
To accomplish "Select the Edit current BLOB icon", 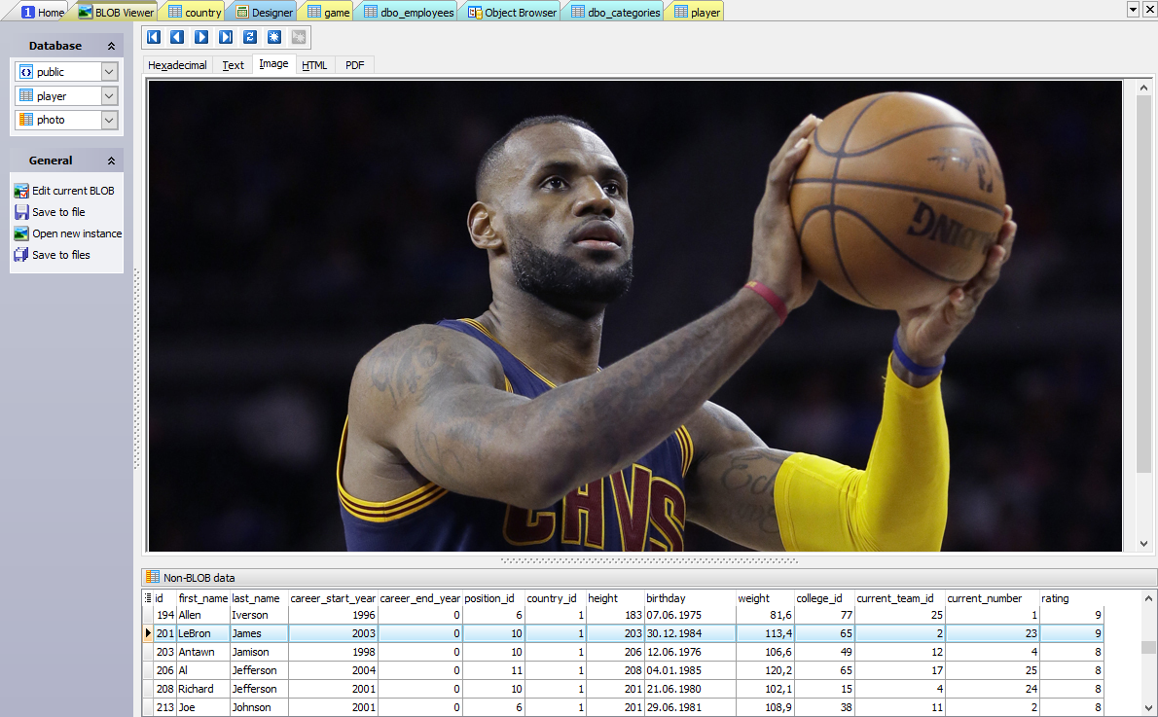I will (20, 190).
